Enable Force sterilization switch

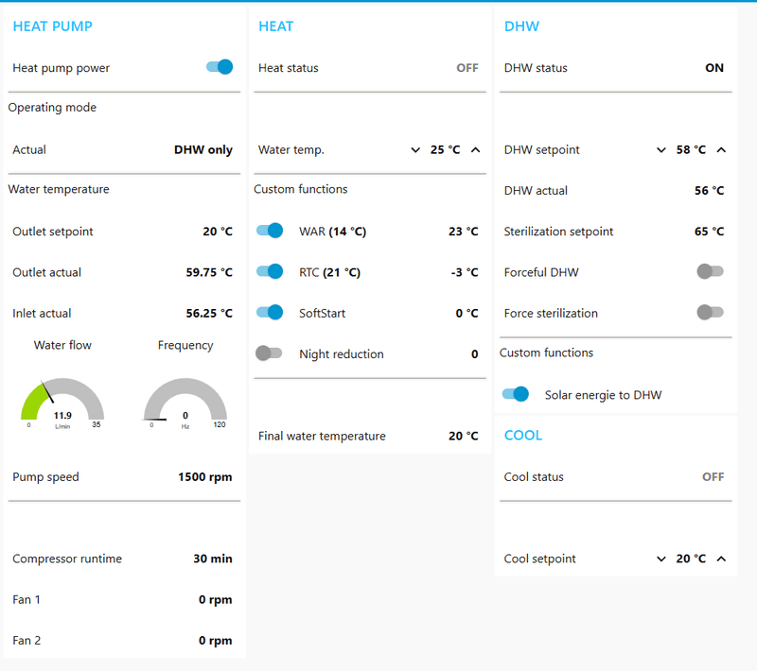711,313
